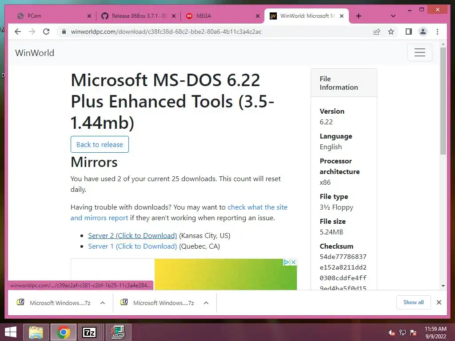Screen dimensions: 455x341
Task: Share this page using the share icon
Action: tap(377, 32)
